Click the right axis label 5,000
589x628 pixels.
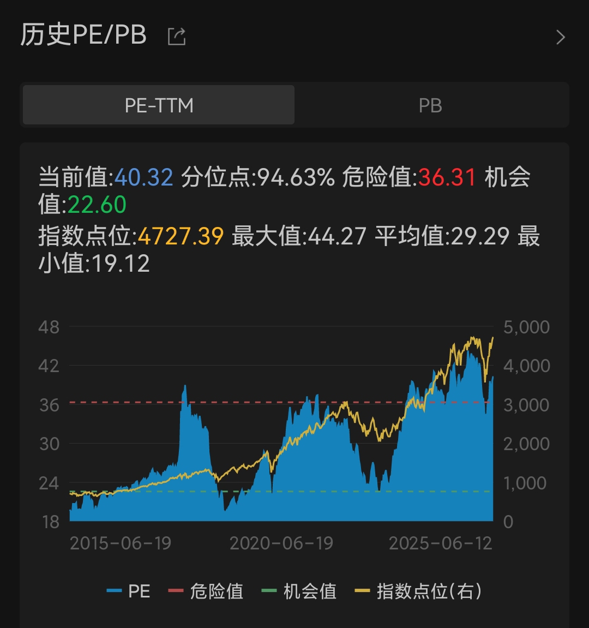click(x=526, y=327)
